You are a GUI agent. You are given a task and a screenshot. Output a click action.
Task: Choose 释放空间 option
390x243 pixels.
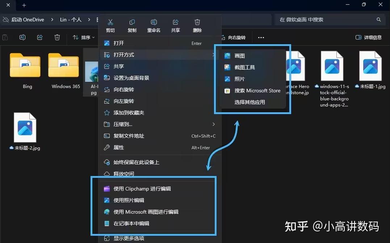[x=160, y=173]
